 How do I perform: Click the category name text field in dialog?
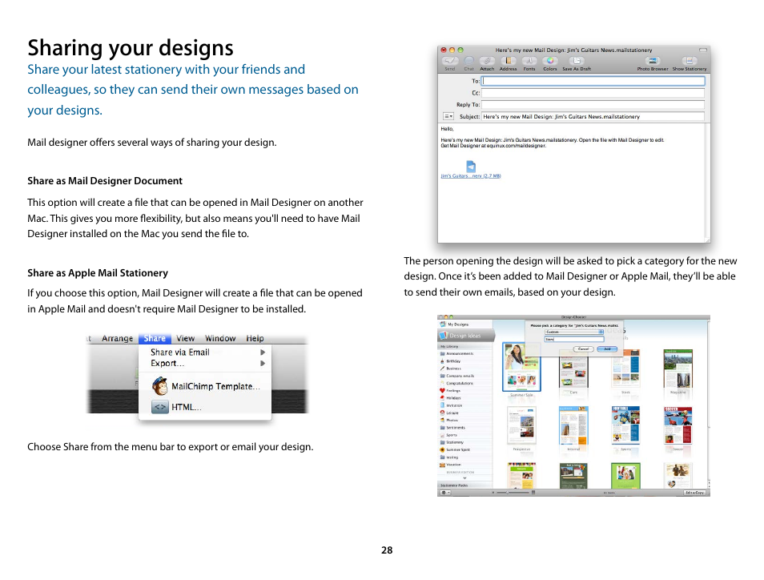574,339
